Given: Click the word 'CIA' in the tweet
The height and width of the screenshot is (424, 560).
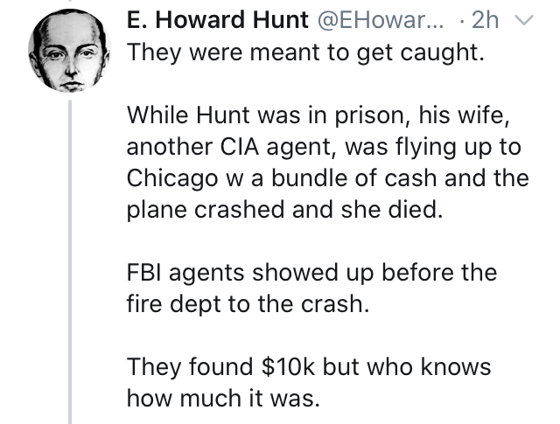Looking at the screenshot, I should pyautogui.click(x=240, y=147).
